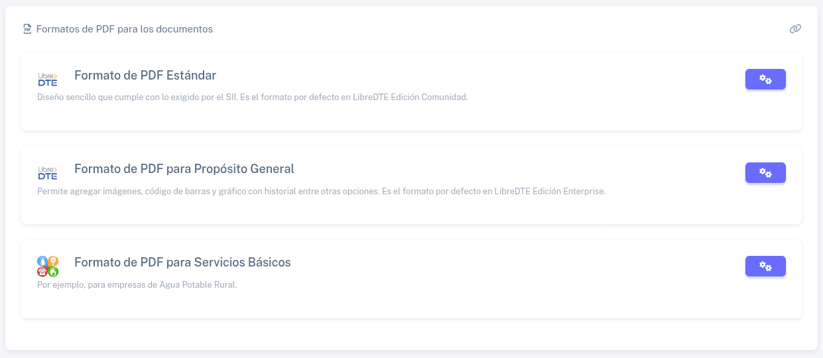This screenshot has height=358, width=823.
Task: Click the chain link icon at top right
Action: [795, 29]
